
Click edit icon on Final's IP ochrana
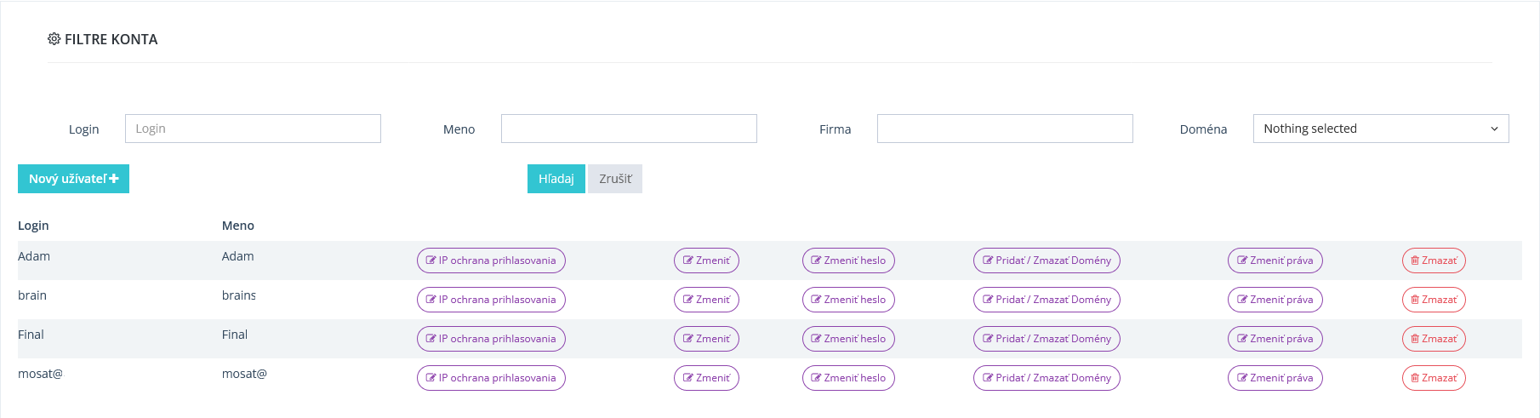[x=431, y=339]
